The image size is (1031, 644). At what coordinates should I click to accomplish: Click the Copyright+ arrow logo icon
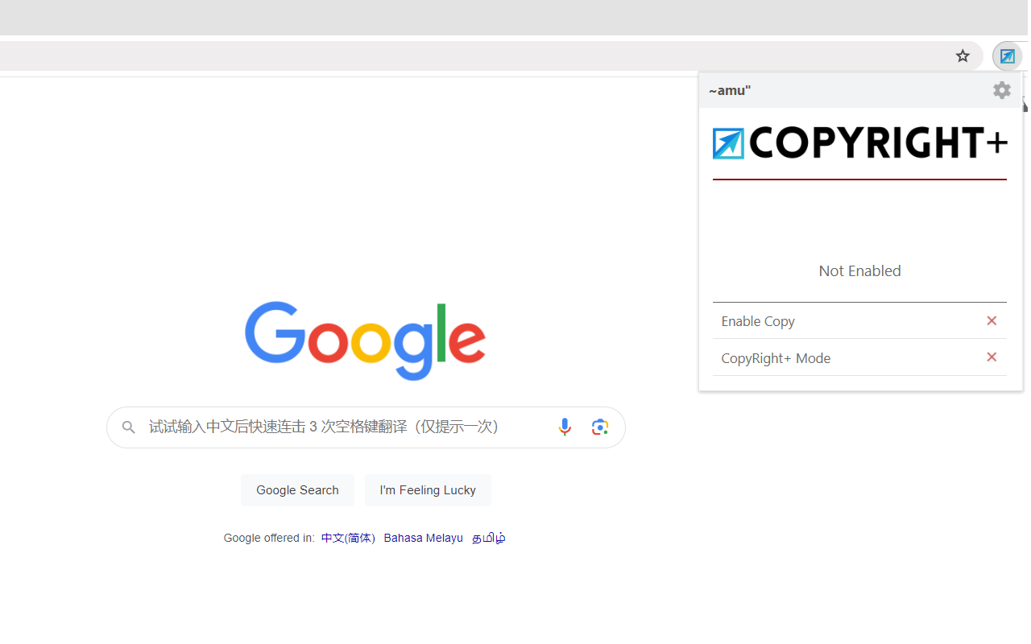tap(728, 143)
